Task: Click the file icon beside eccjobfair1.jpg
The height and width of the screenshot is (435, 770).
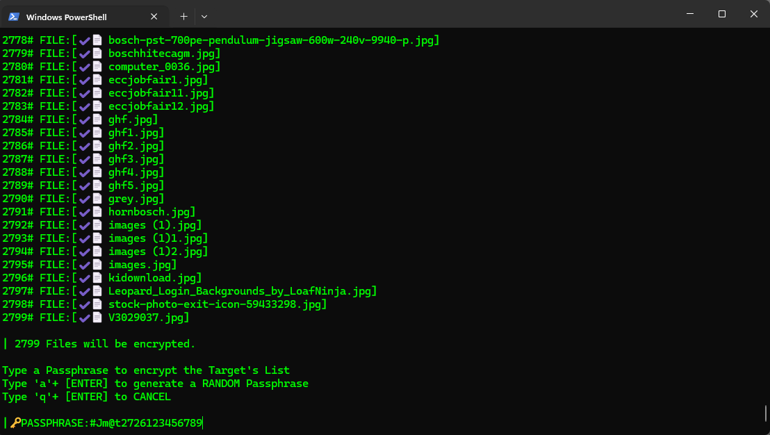Action: click(97, 79)
